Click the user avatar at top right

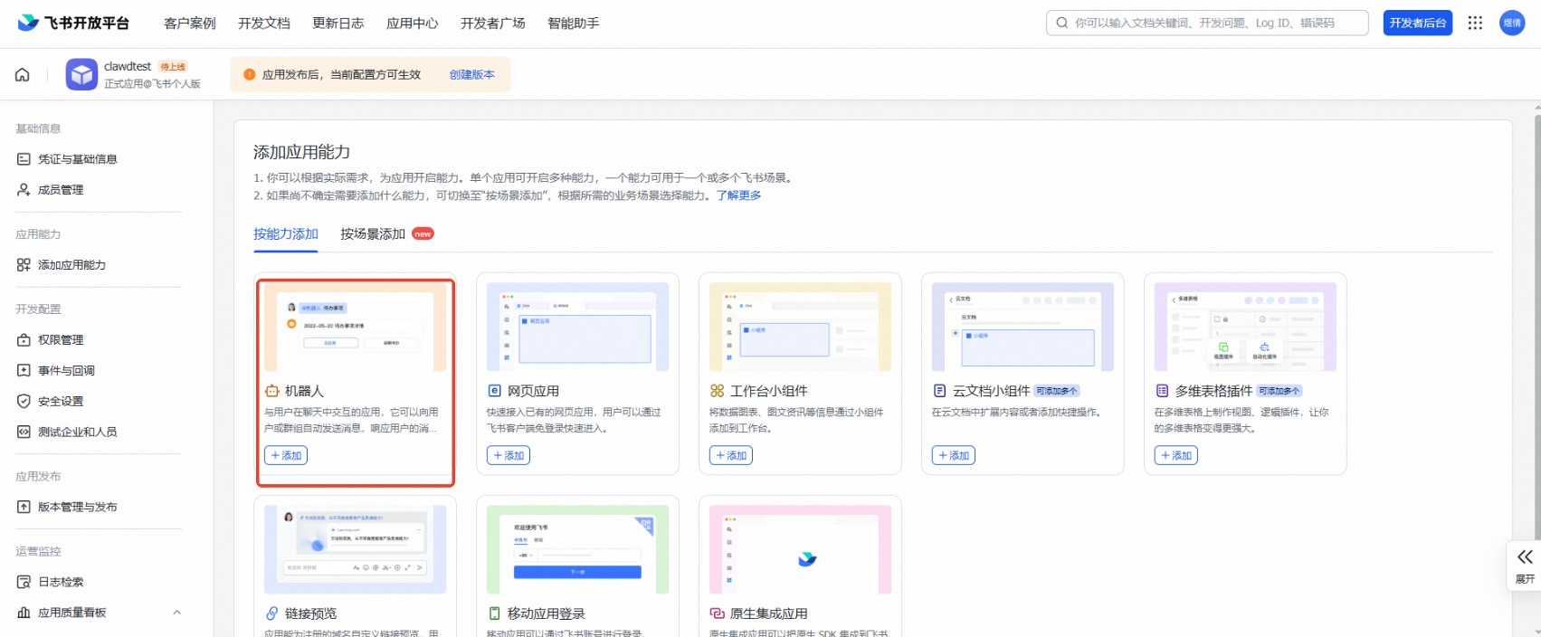coord(1512,23)
